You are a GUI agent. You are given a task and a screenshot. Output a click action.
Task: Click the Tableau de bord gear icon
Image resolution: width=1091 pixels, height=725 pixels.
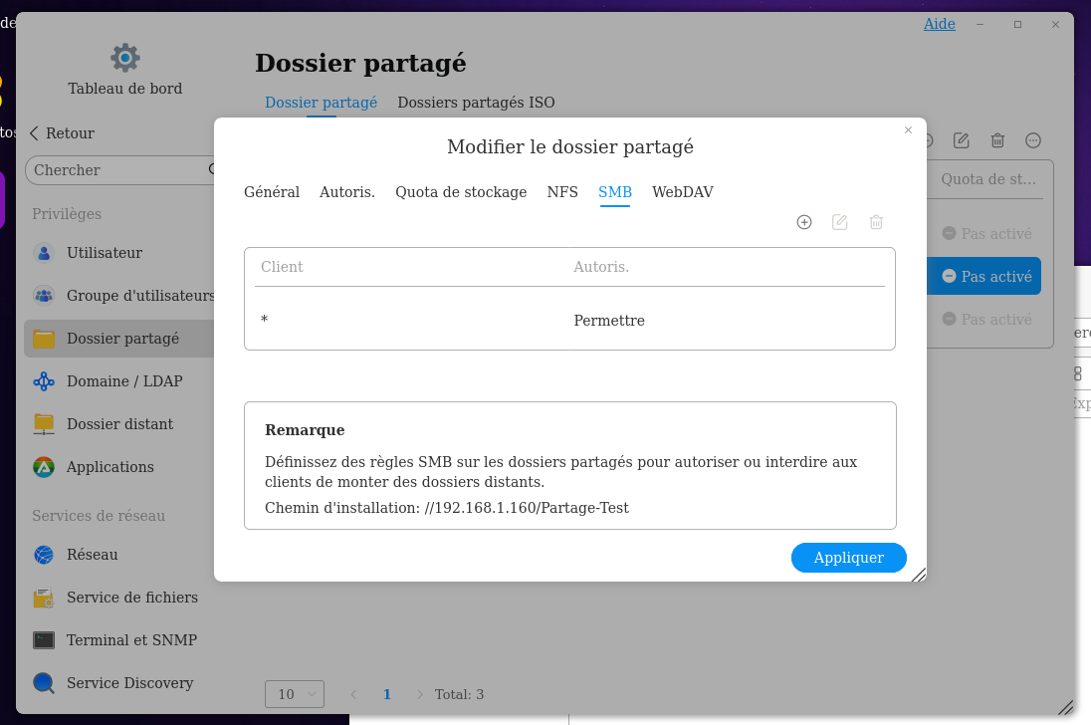coord(125,58)
